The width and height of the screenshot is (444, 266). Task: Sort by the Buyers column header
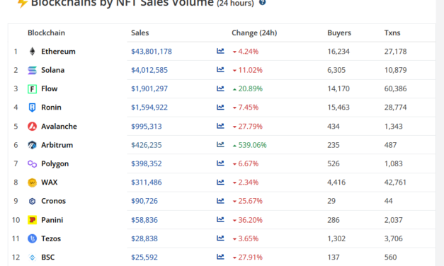point(339,33)
